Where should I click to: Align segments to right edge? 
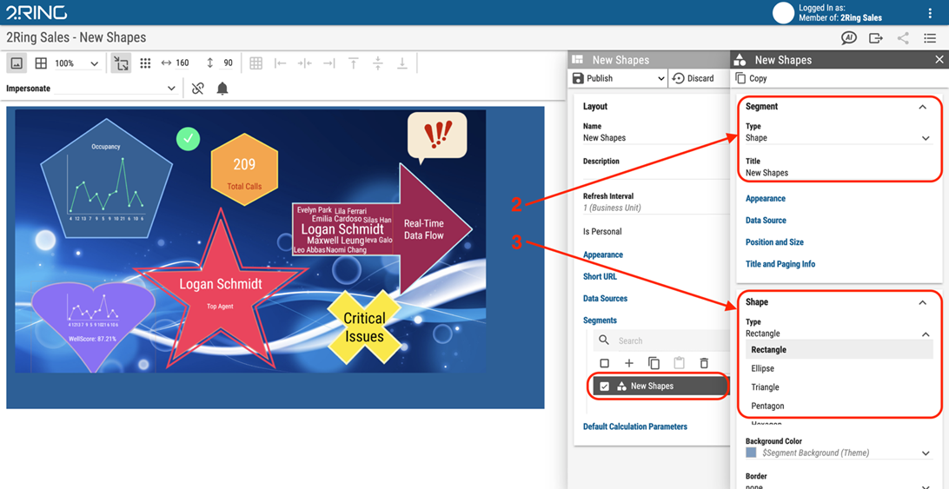point(328,63)
